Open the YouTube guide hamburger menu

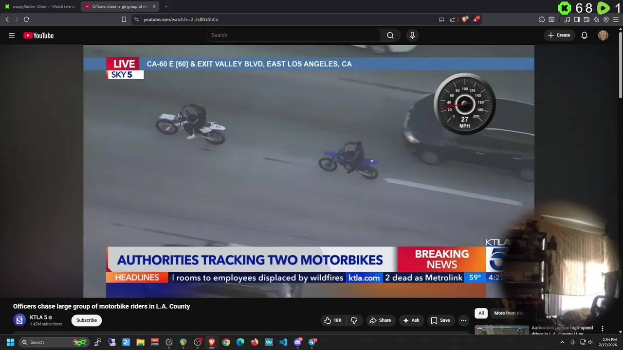pyautogui.click(x=12, y=35)
